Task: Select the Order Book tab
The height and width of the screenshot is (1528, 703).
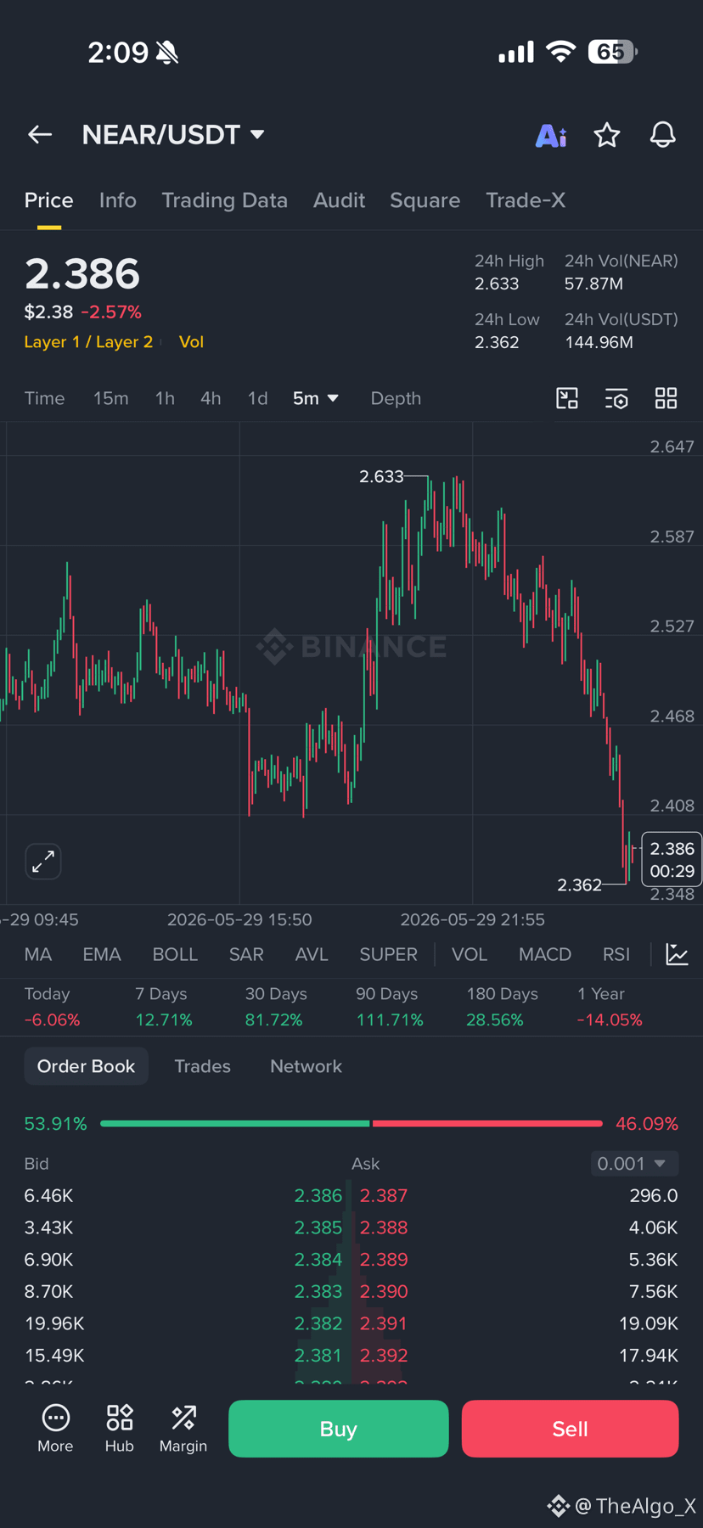Action: tap(86, 1066)
